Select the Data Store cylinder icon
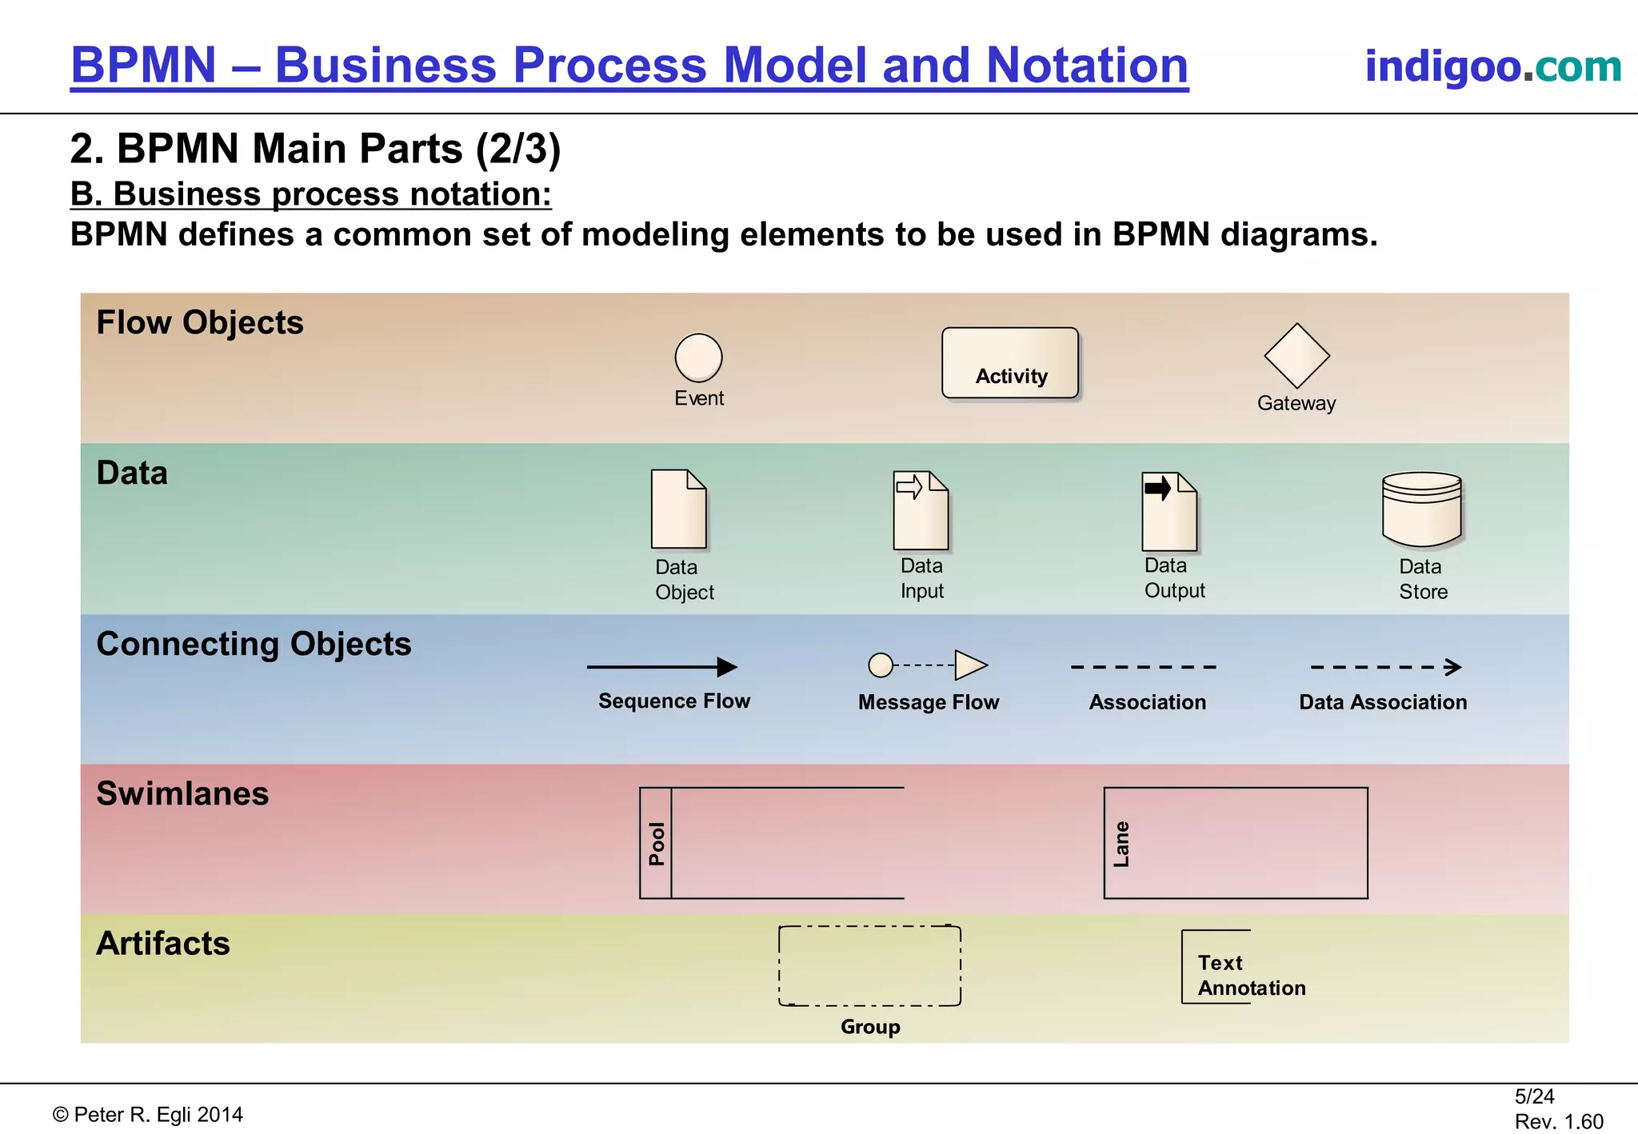This screenshot has height=1134, width=1638. 1421,509
